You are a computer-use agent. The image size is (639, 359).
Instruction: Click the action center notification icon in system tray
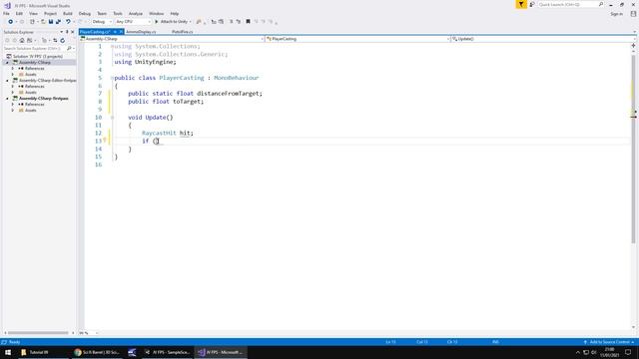point(628,352)
